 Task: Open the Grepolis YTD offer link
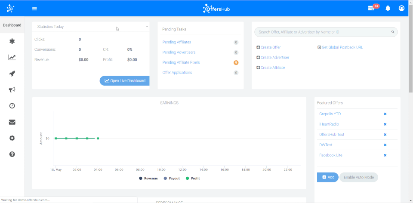click(330, 114)
